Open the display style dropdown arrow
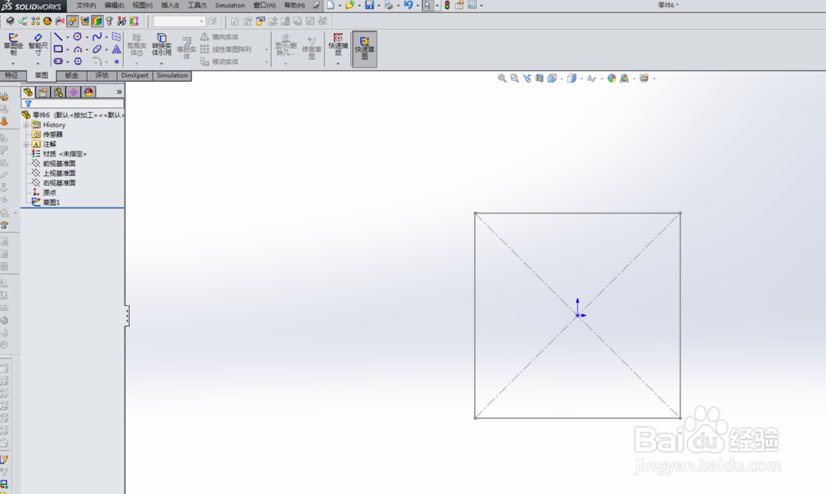Screen dimensions: 826x494 582,78
